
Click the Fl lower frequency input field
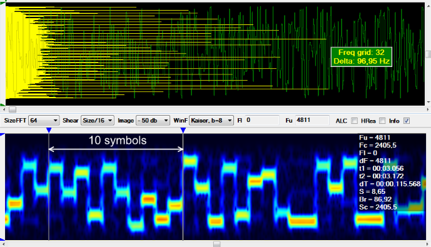(x=261, y=120)
